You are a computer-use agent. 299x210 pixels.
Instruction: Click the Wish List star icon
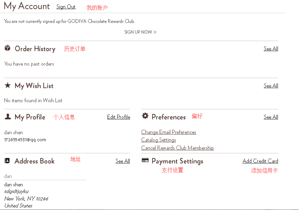click(7, 86)
